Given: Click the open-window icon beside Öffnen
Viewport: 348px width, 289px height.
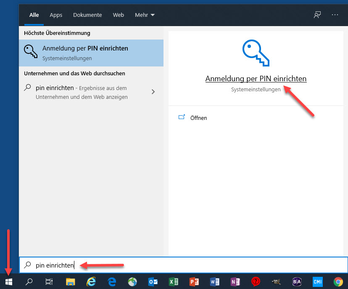Looking at the screenshot, I should (182, 117).
